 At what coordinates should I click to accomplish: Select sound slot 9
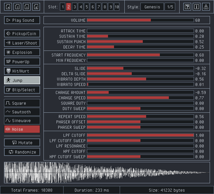(111, 7)
